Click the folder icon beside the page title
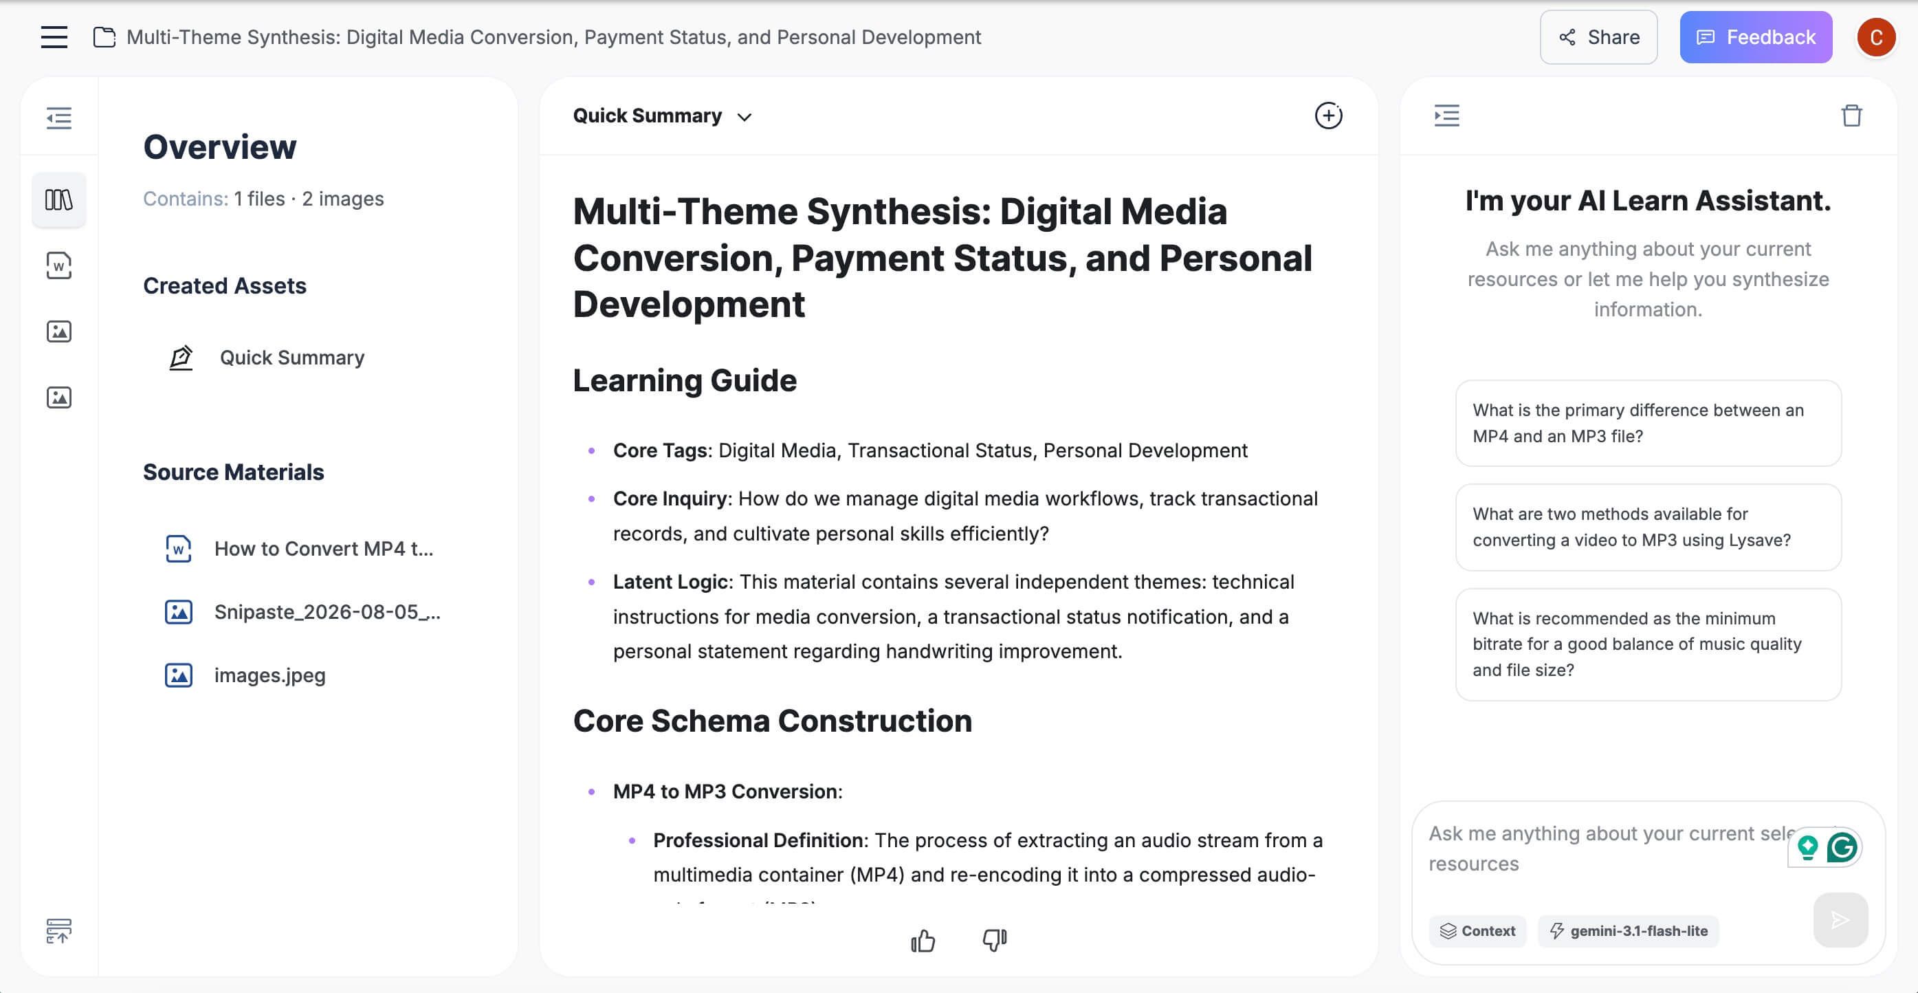The image size is (1918, 993). click(x=104, y=37)
